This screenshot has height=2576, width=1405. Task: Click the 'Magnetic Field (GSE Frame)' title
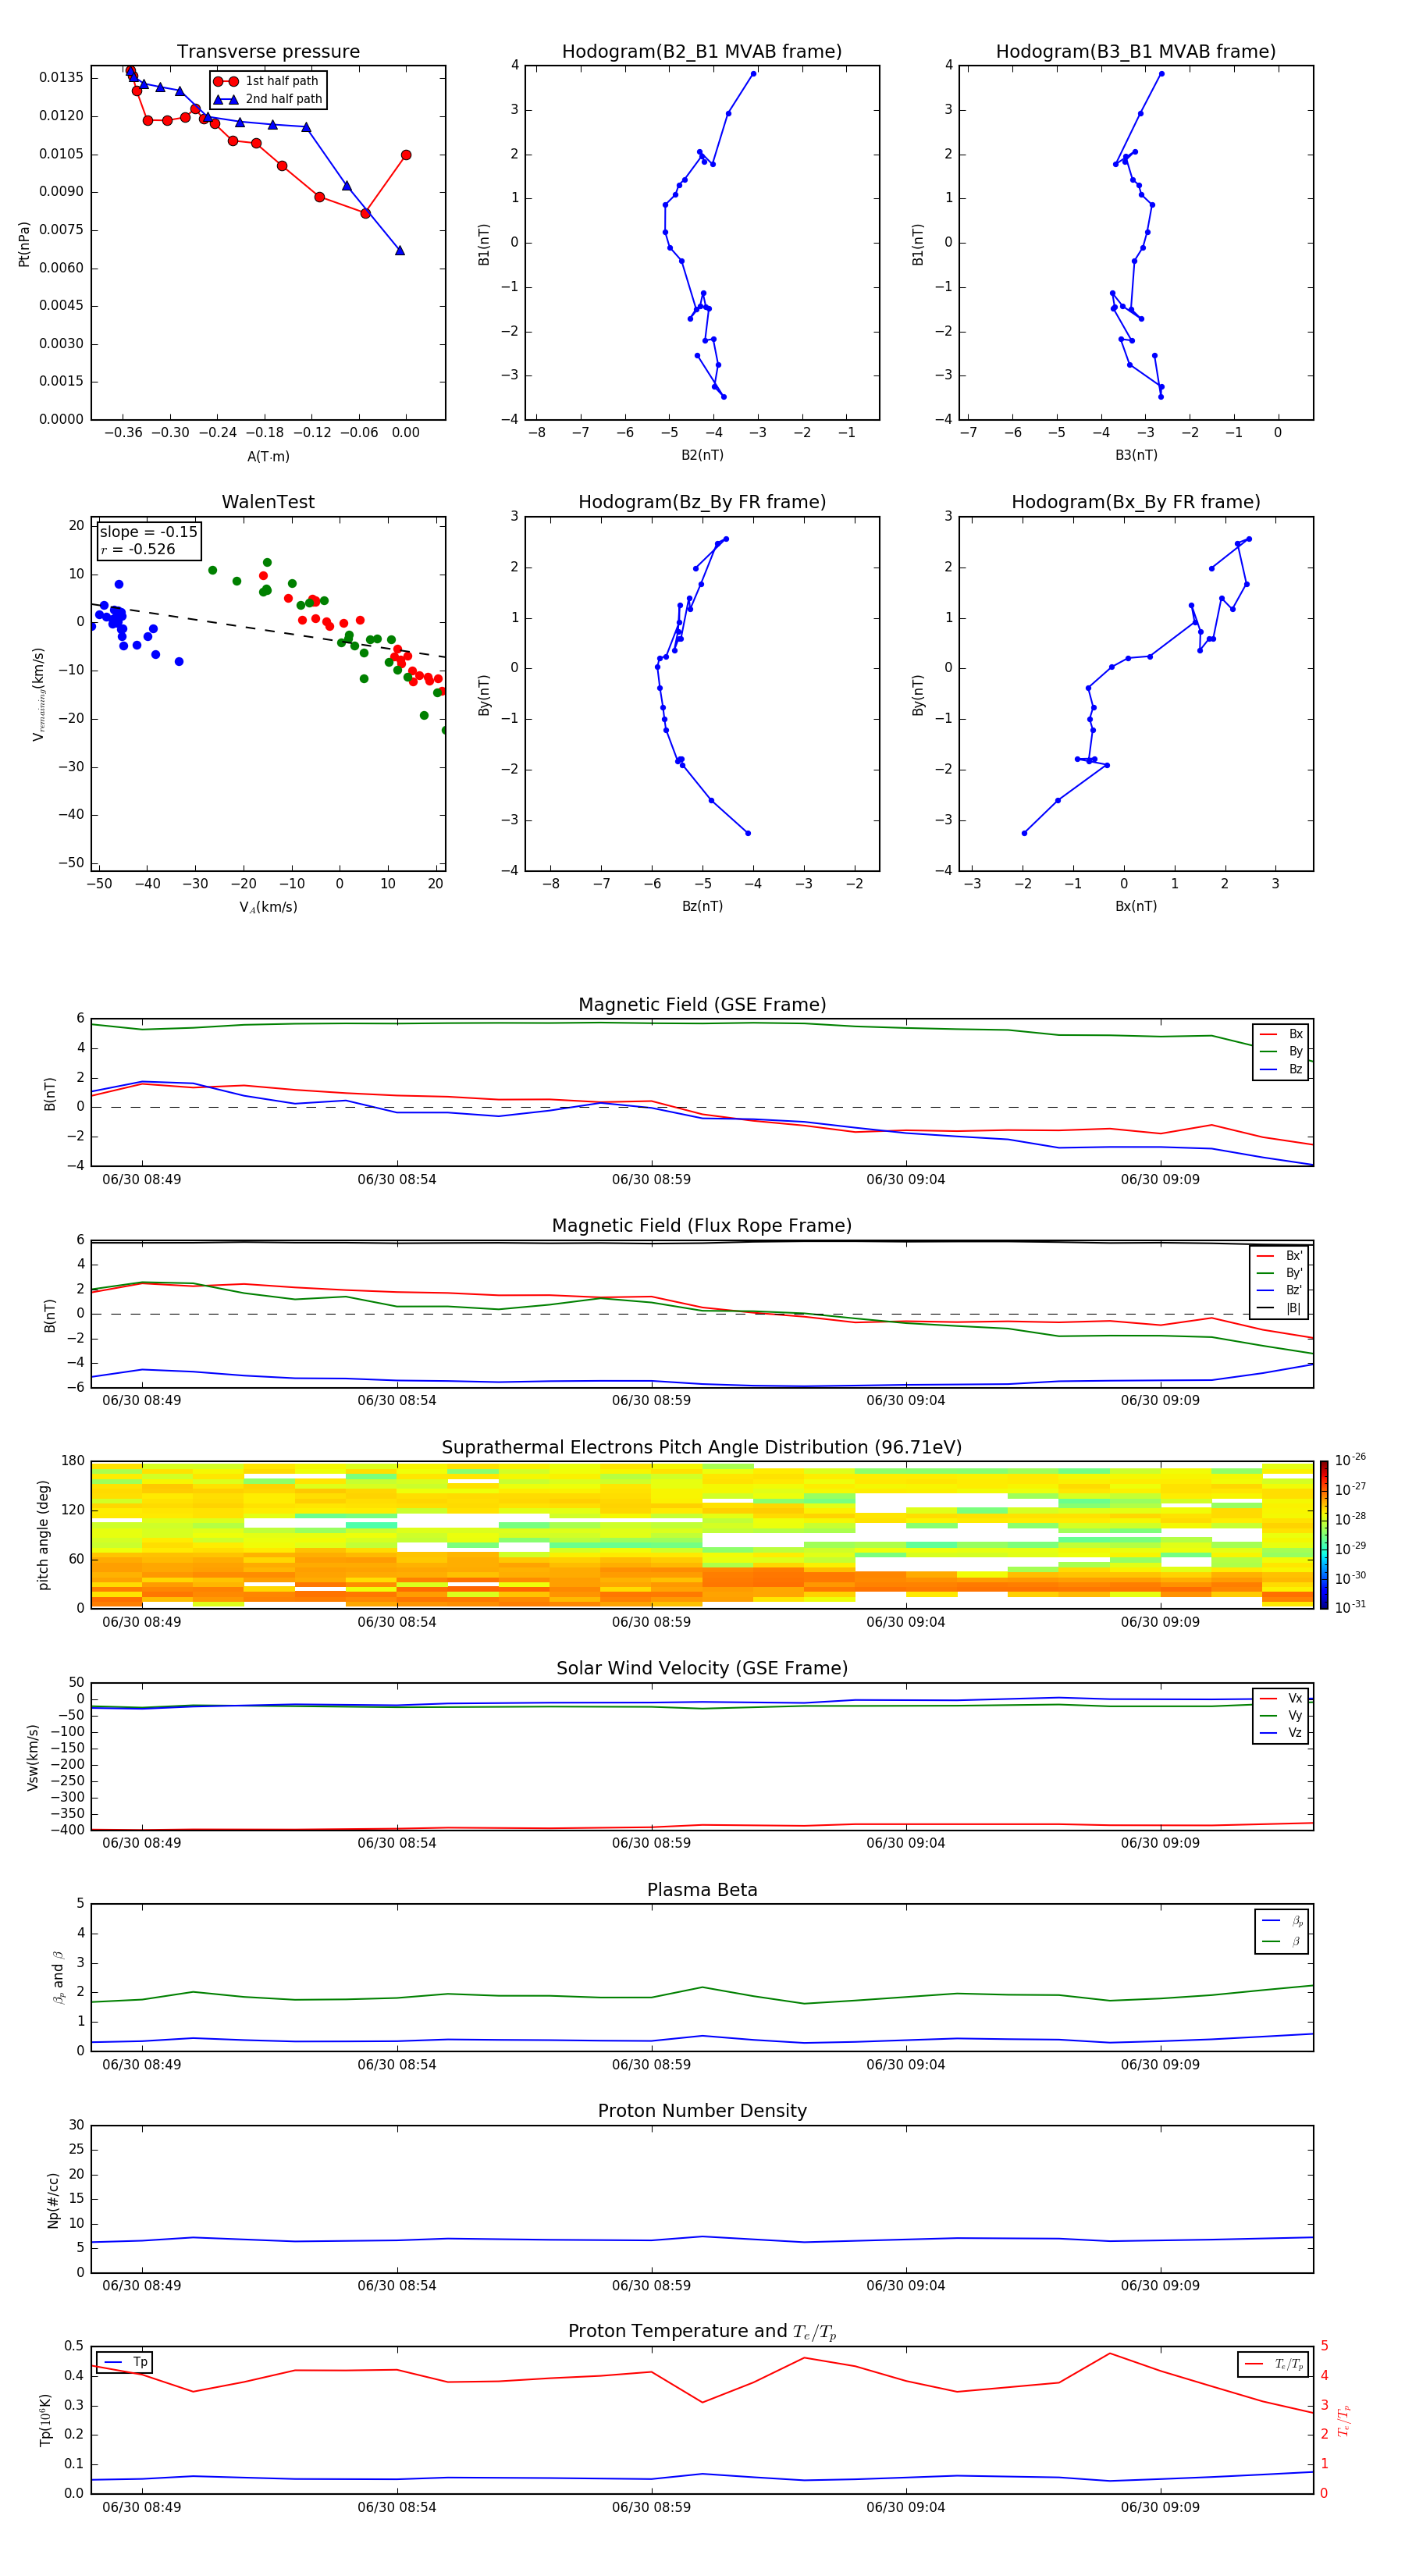(x=702, y=1005)
